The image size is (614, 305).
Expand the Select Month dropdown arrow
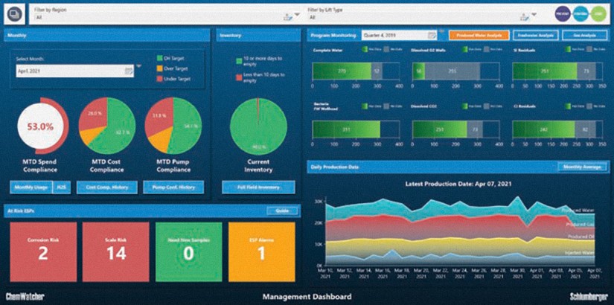pyautogui.click(x=138, y=66)
